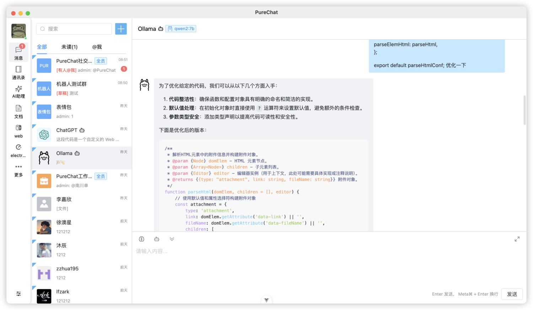This screenshot has height=310, width=533.
Task: Open the Documents (文档) sidebar icon
Action: [18, 111]
